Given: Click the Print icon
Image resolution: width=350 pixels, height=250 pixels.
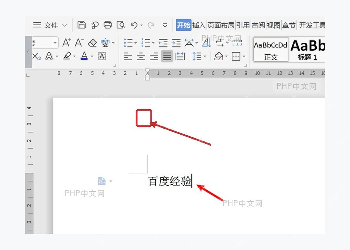Looking at the screenshot, I should tap(107, 25).
